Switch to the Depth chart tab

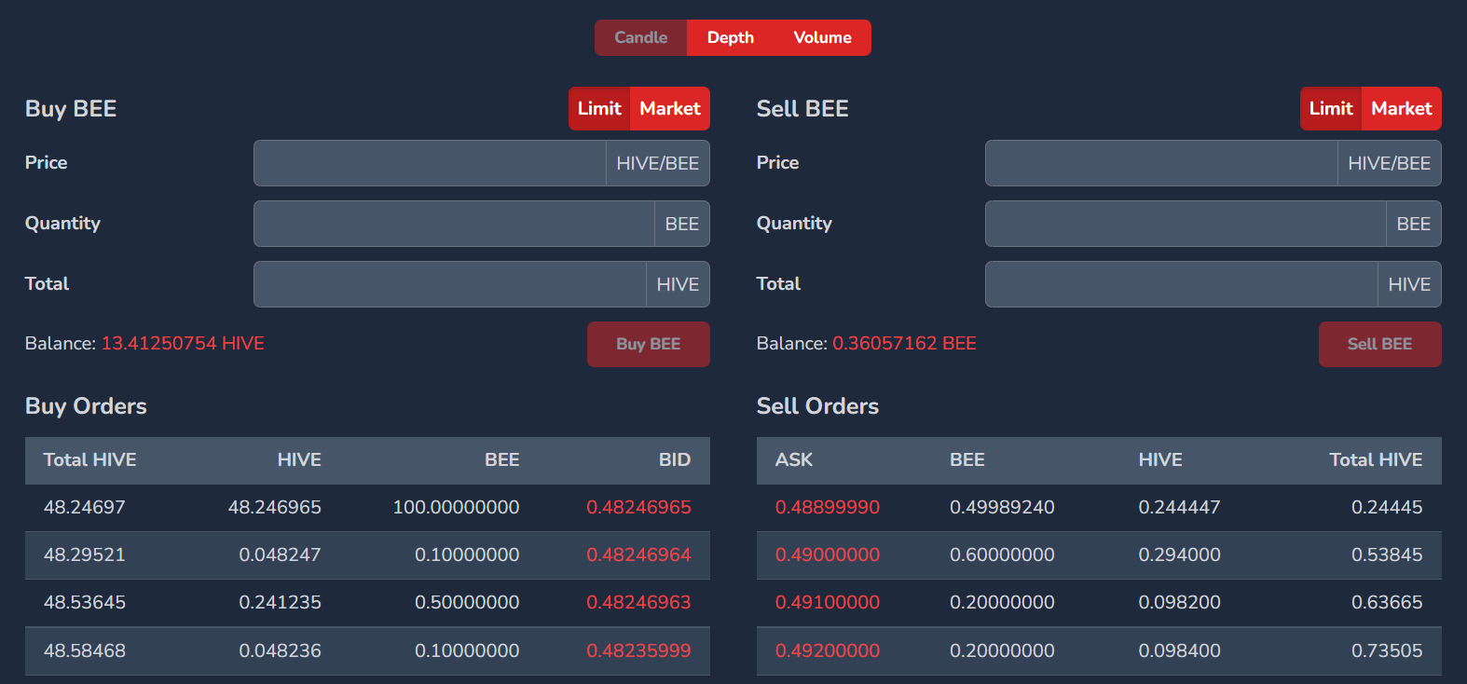coord(731,38)
